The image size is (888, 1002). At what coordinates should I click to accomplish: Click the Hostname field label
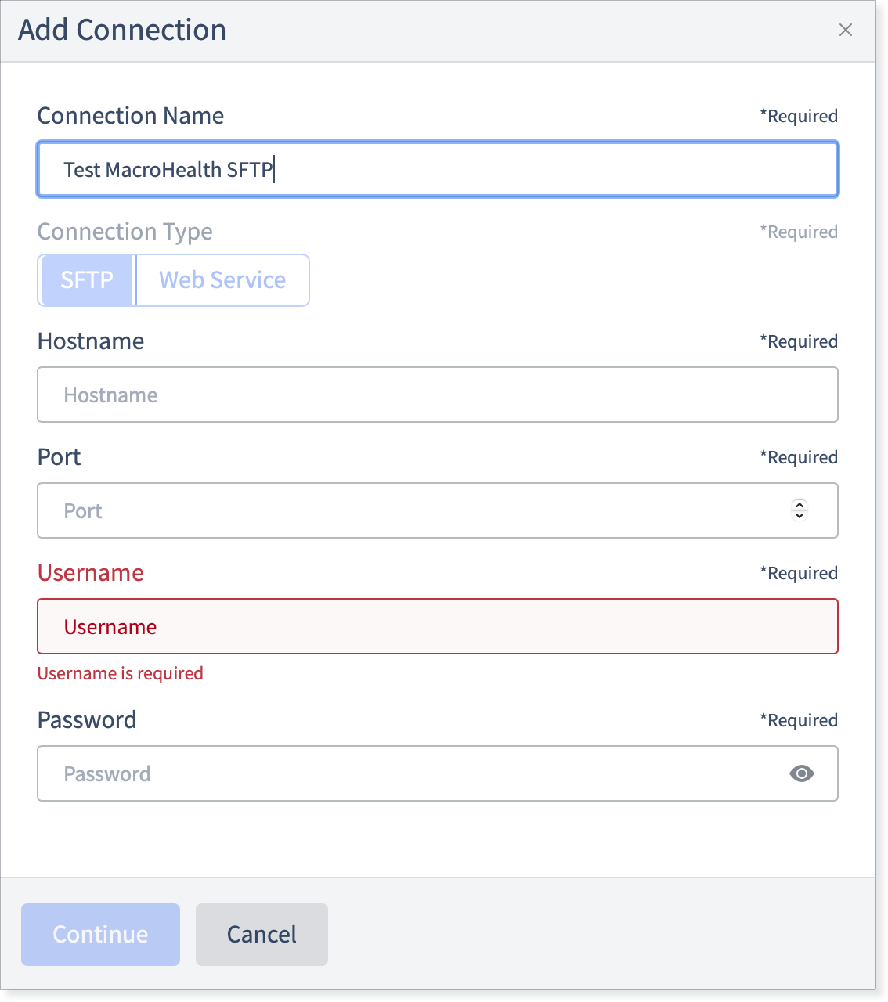point(91,341)
